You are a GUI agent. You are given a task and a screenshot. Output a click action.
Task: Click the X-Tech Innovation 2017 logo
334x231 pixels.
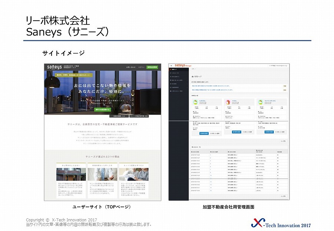(281, 223)
